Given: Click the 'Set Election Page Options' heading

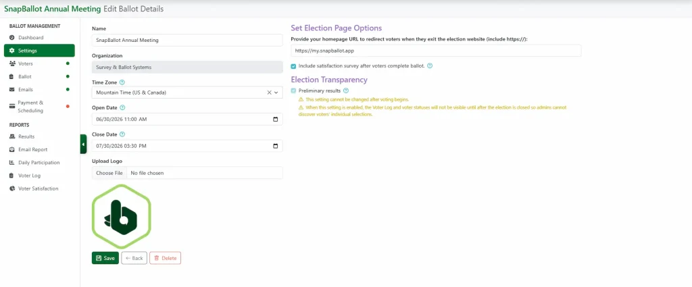Looking at the screenshot, I should [337, 28].
